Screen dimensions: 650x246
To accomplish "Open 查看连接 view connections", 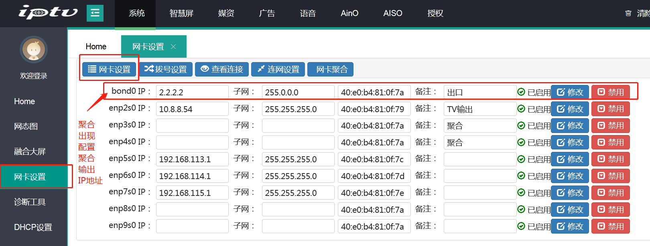I will tap(222, 69).
